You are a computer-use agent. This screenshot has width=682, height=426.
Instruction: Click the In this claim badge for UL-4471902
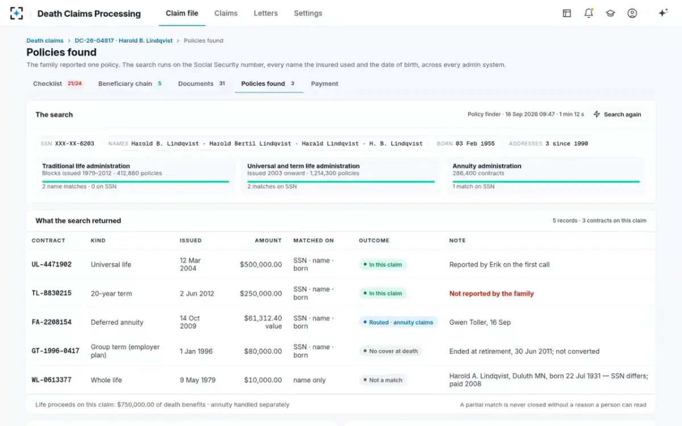coord(383,265)
